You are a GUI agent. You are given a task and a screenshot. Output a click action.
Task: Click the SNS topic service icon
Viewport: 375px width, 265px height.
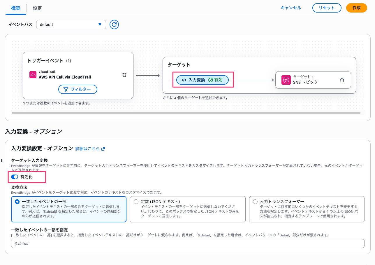point(286,80)
